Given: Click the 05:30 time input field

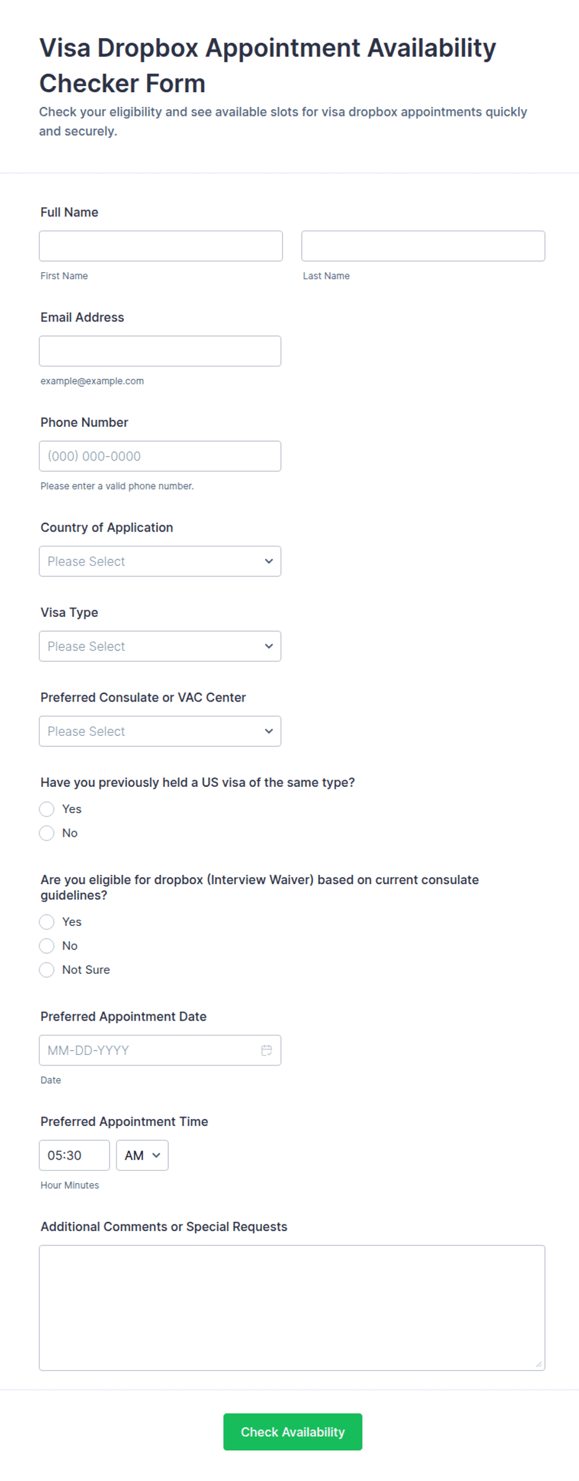Looking at the screenshot, I should 74,1155.
